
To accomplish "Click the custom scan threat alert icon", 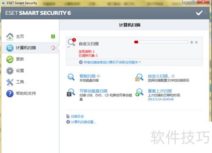I will pos(72,42).
